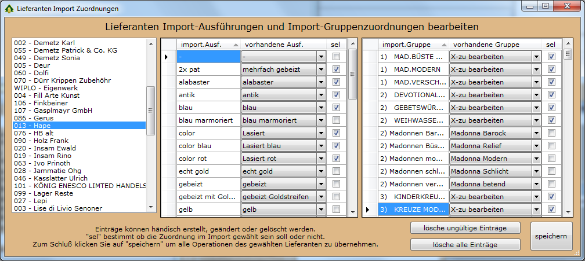Click sort arrow on import.Ausf. column header
The width and height of the screenshot is (585, 261).
click(236, 45)
